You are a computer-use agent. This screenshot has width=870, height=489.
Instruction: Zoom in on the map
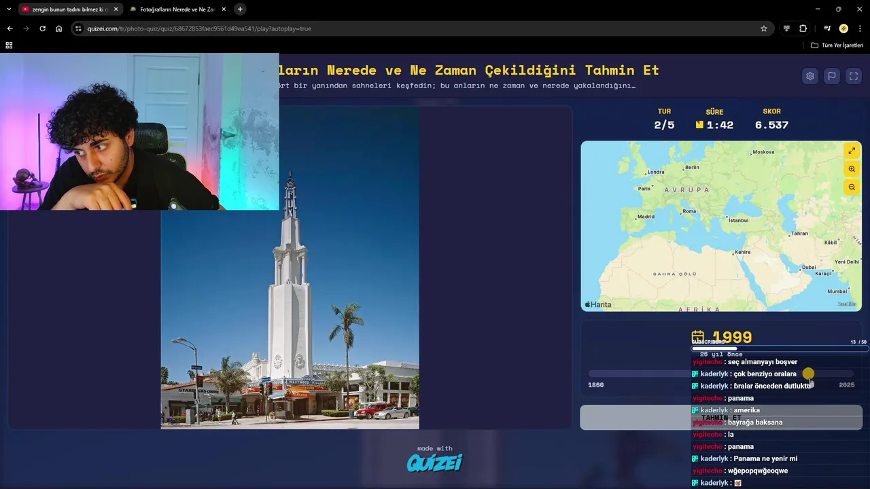(852, 168)
